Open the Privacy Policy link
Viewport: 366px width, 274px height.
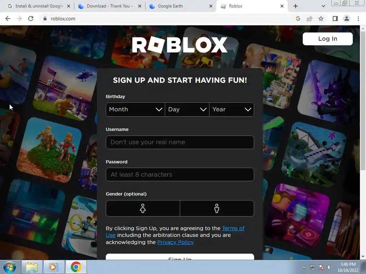click(175, 242)
